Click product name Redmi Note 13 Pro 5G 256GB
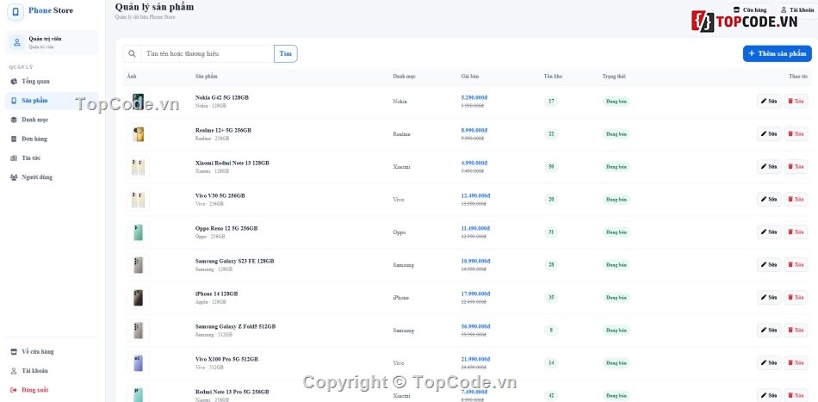Image resolution: width=818 pixels, height=402 pixels. [232, 392]
